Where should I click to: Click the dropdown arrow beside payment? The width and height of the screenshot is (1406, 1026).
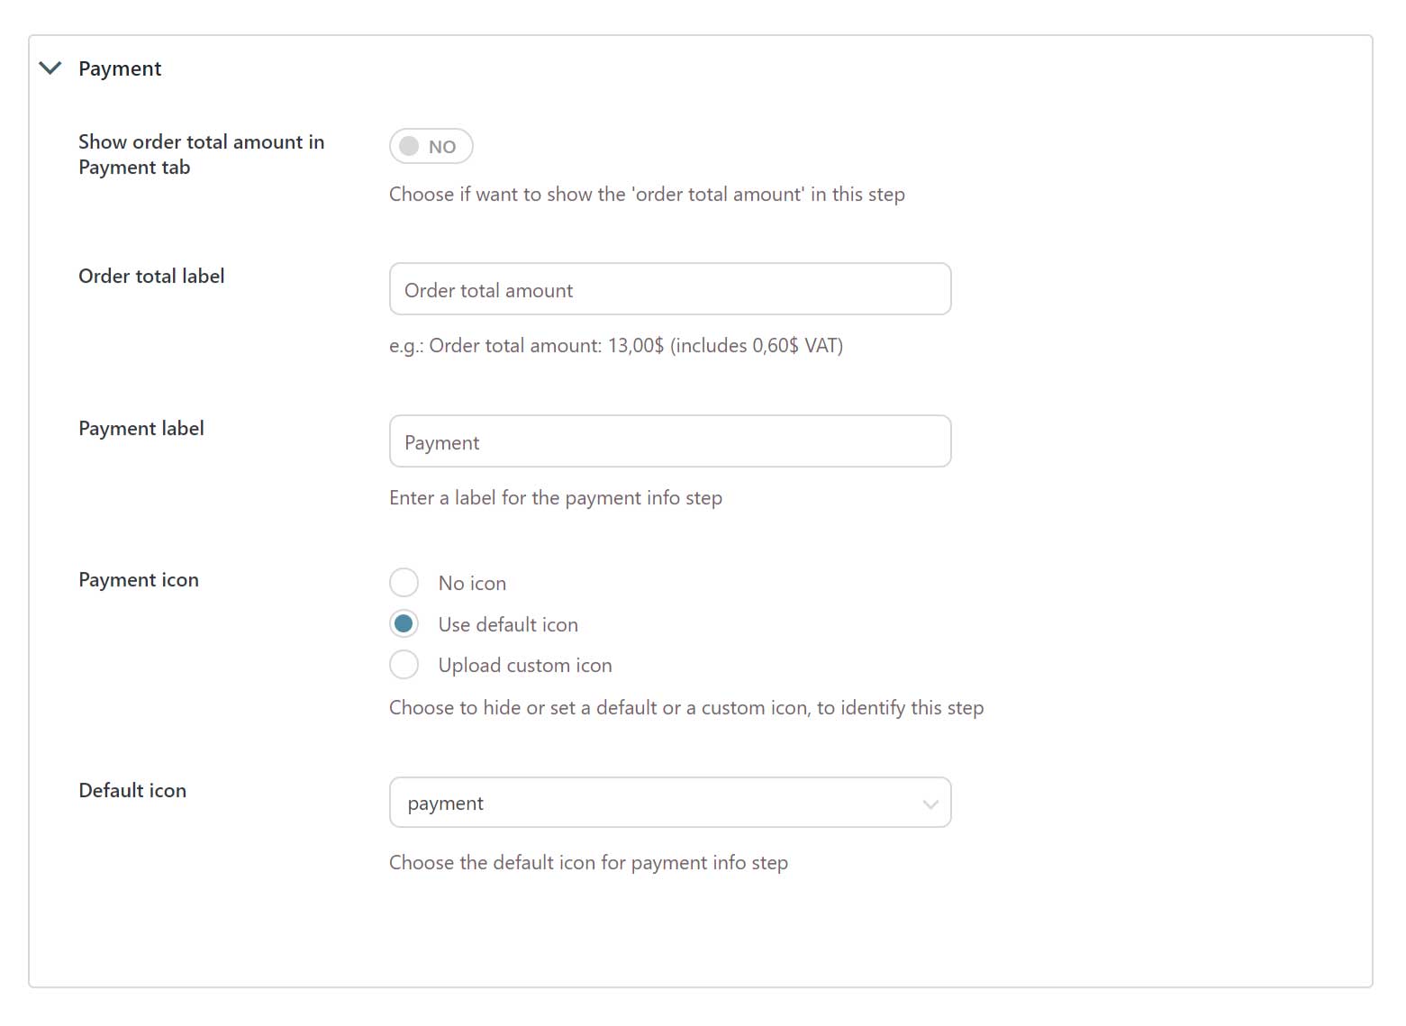930,804
